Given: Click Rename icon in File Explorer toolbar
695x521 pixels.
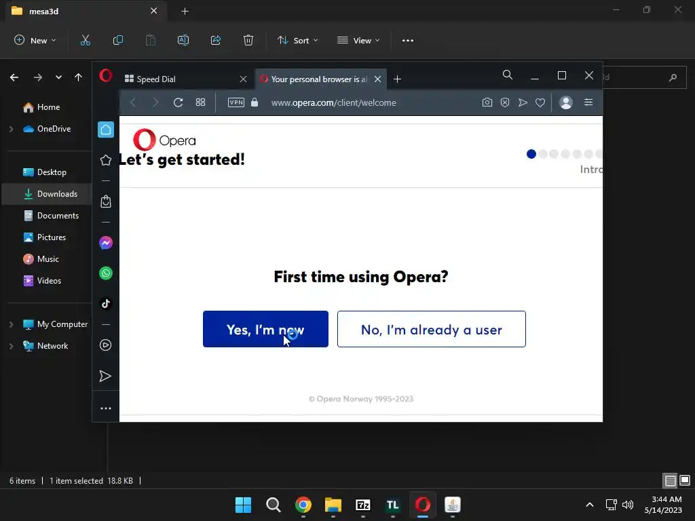Looking at the screenshot, I should click(183, 40).
